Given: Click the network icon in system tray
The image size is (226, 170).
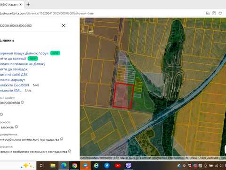Looking at the screenshot, I should point(217,166).
